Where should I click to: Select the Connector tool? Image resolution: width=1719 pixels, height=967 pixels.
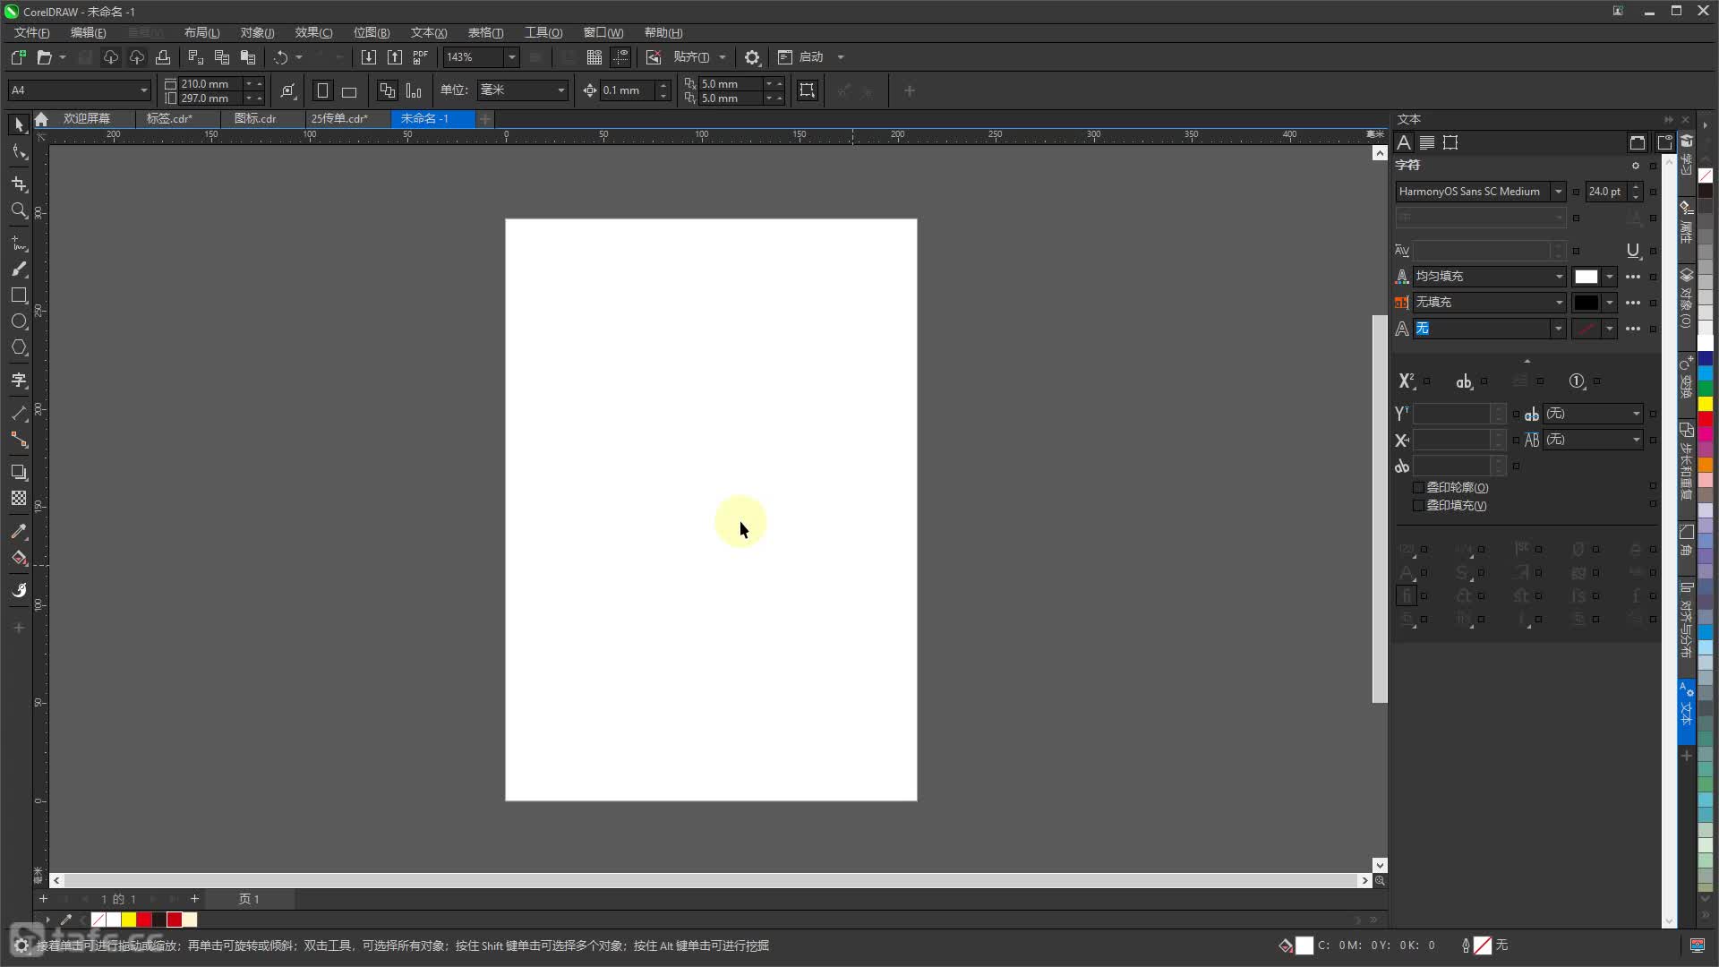click(x=19, y=440)
